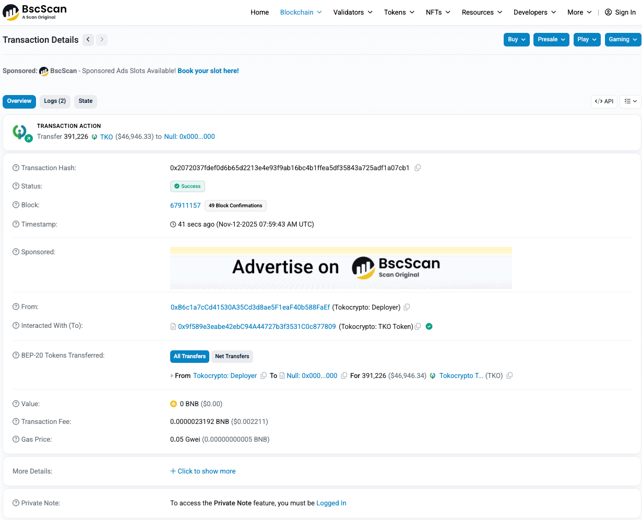Open the State tab

(x=86, y=101)
